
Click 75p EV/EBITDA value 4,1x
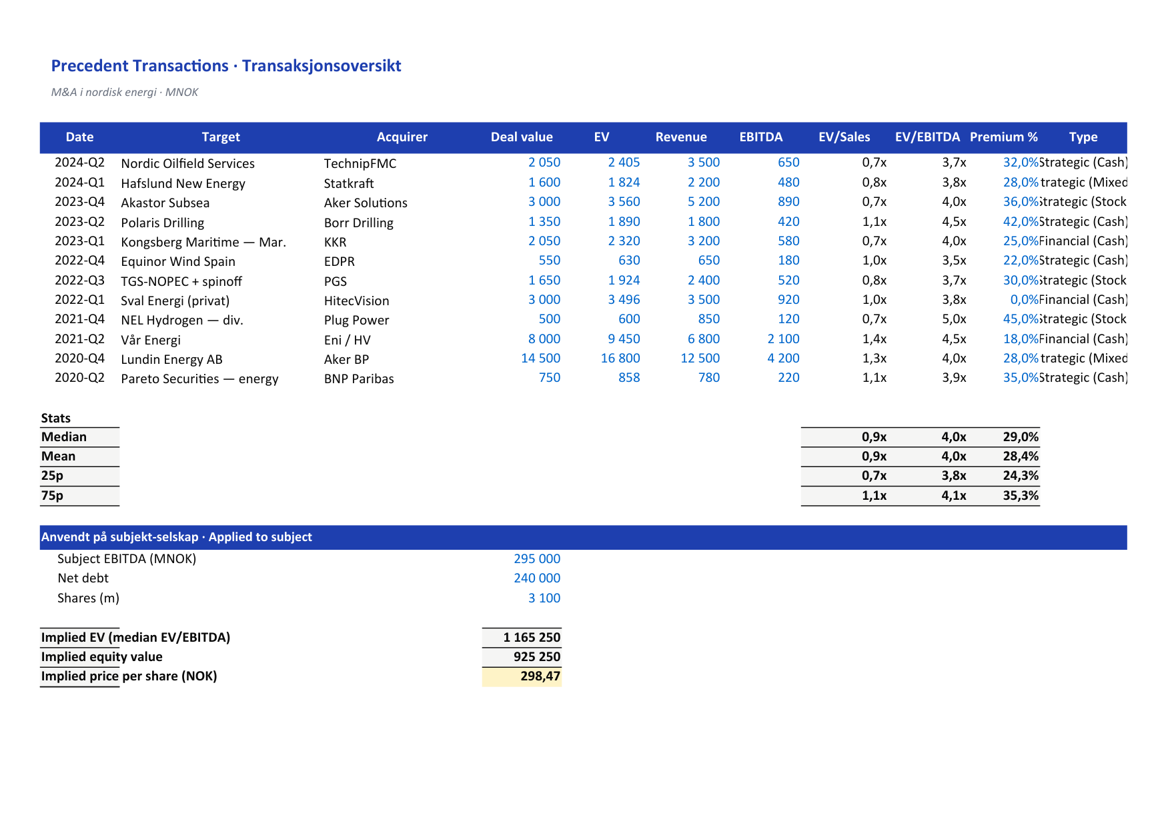[954, 495]
